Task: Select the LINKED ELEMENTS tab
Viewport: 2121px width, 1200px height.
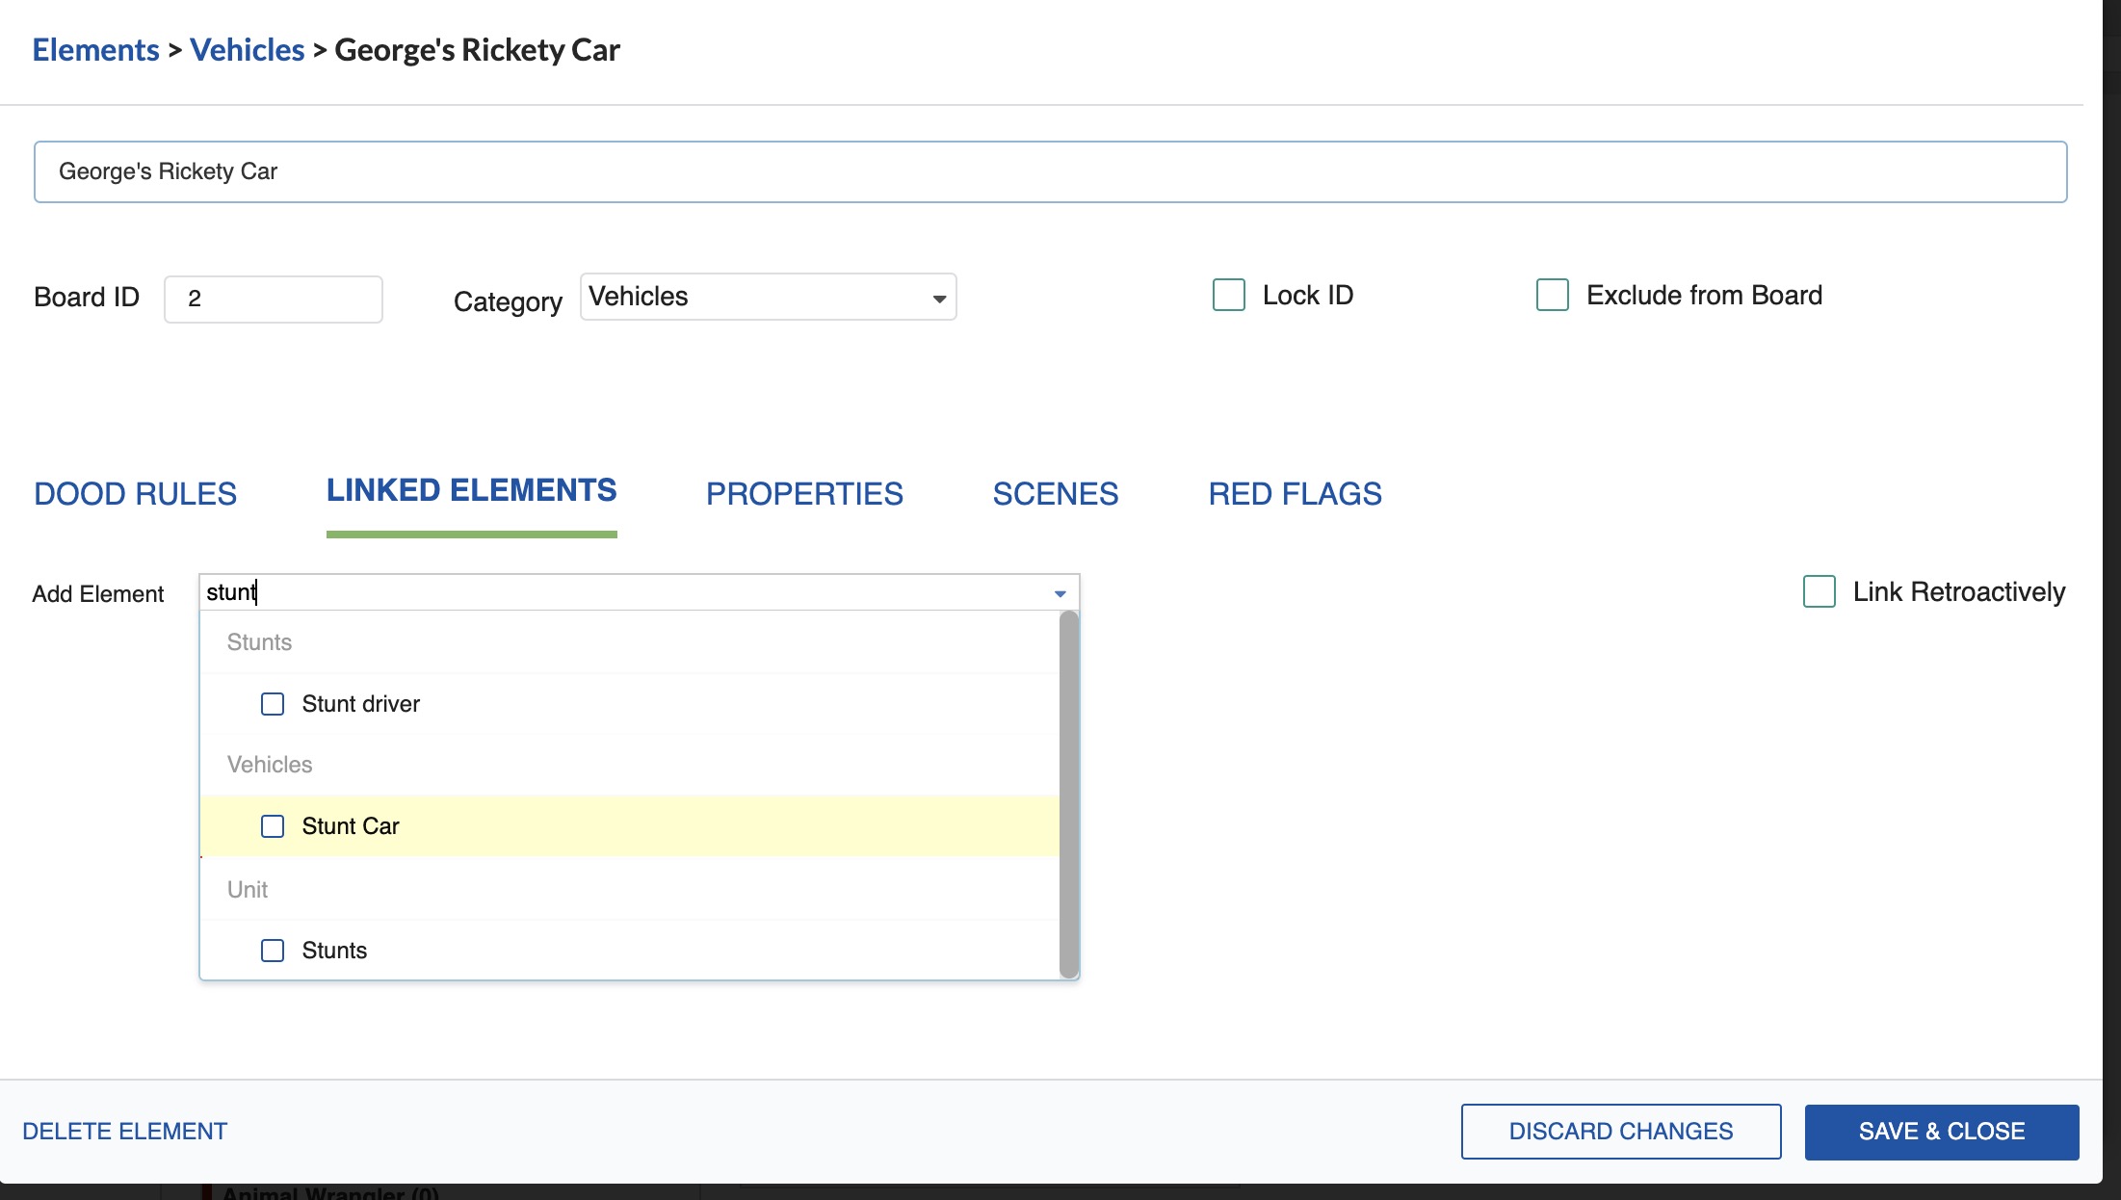Action: 471,491
